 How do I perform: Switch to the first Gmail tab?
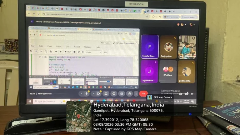33,8
